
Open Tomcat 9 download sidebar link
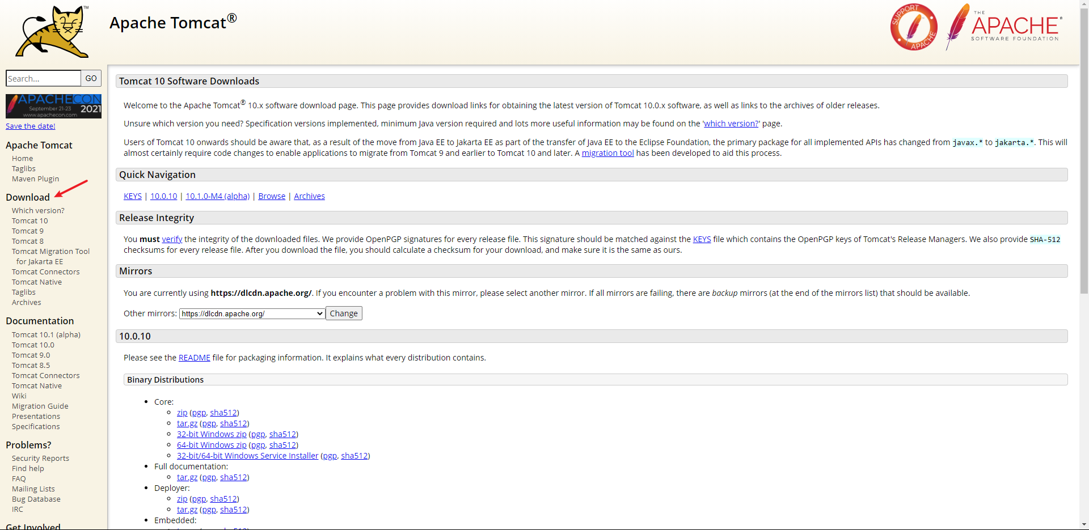[x=28, y=231]
